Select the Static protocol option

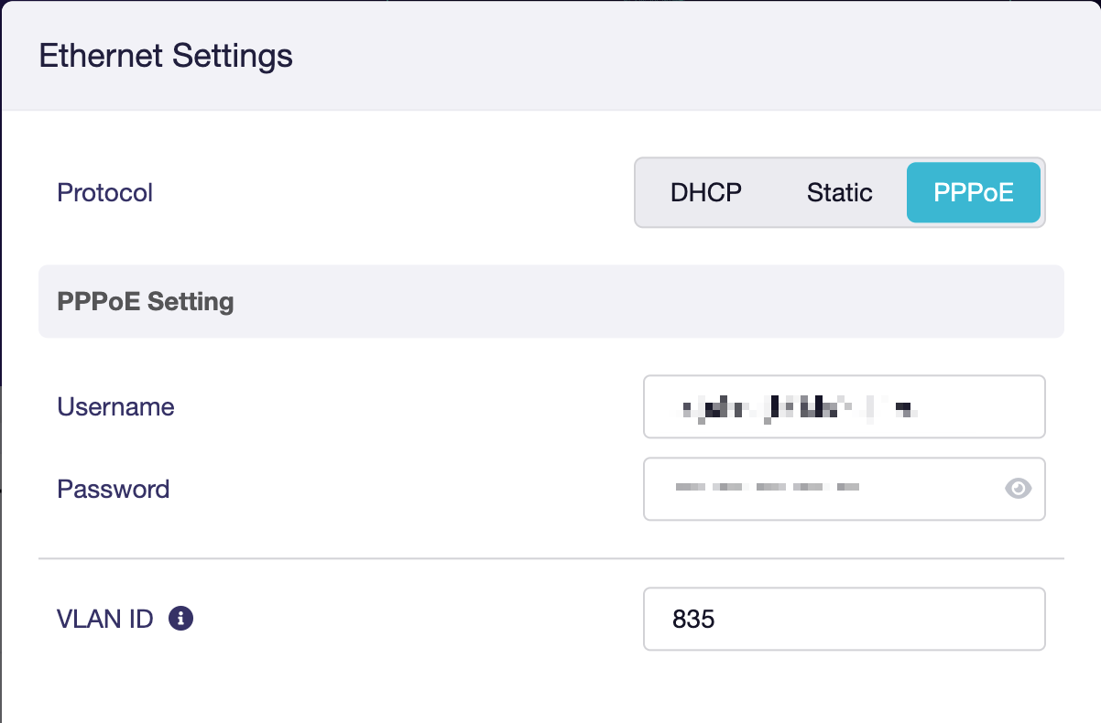coord(839,193)
